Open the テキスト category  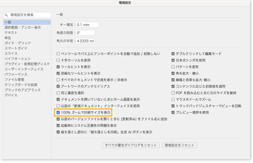point(11,33)
